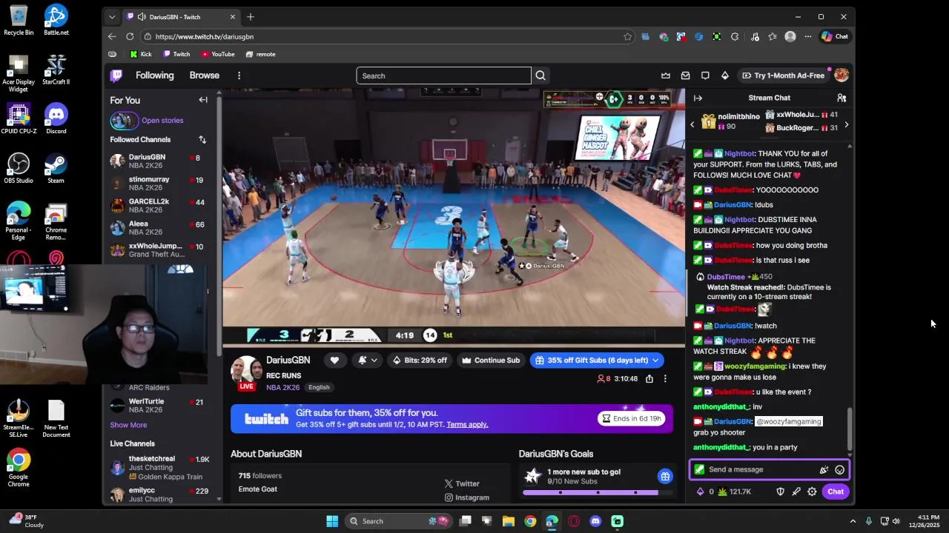Open Steam desktop shortcut
The height and width of the screenshot is (533, 949).
(56, 168)
